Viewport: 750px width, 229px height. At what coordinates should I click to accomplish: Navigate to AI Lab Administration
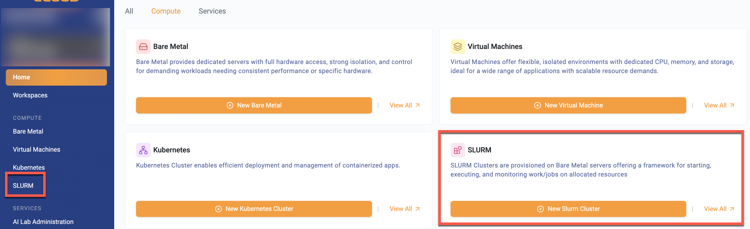click(x=43, y=222)
